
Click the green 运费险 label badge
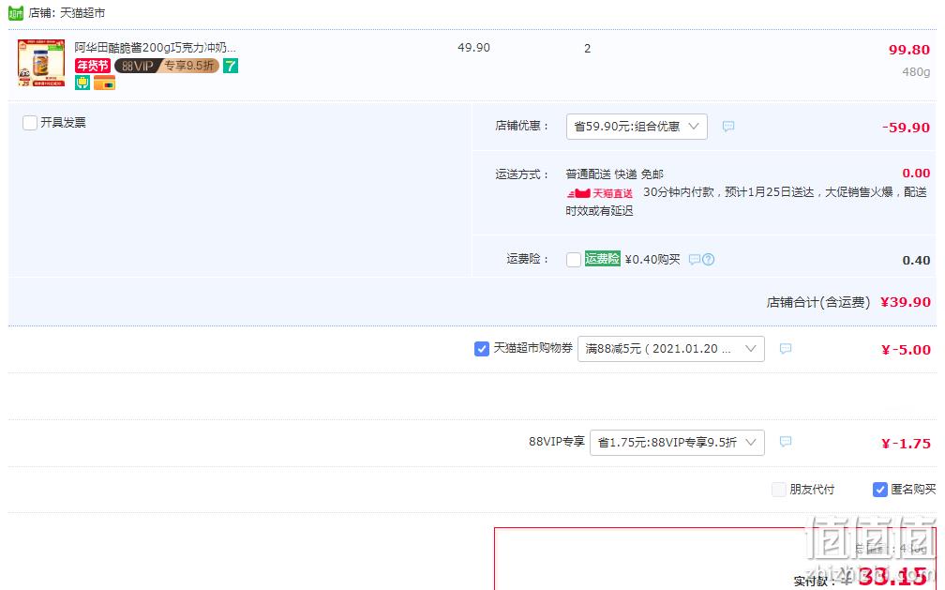coord(602,259)
